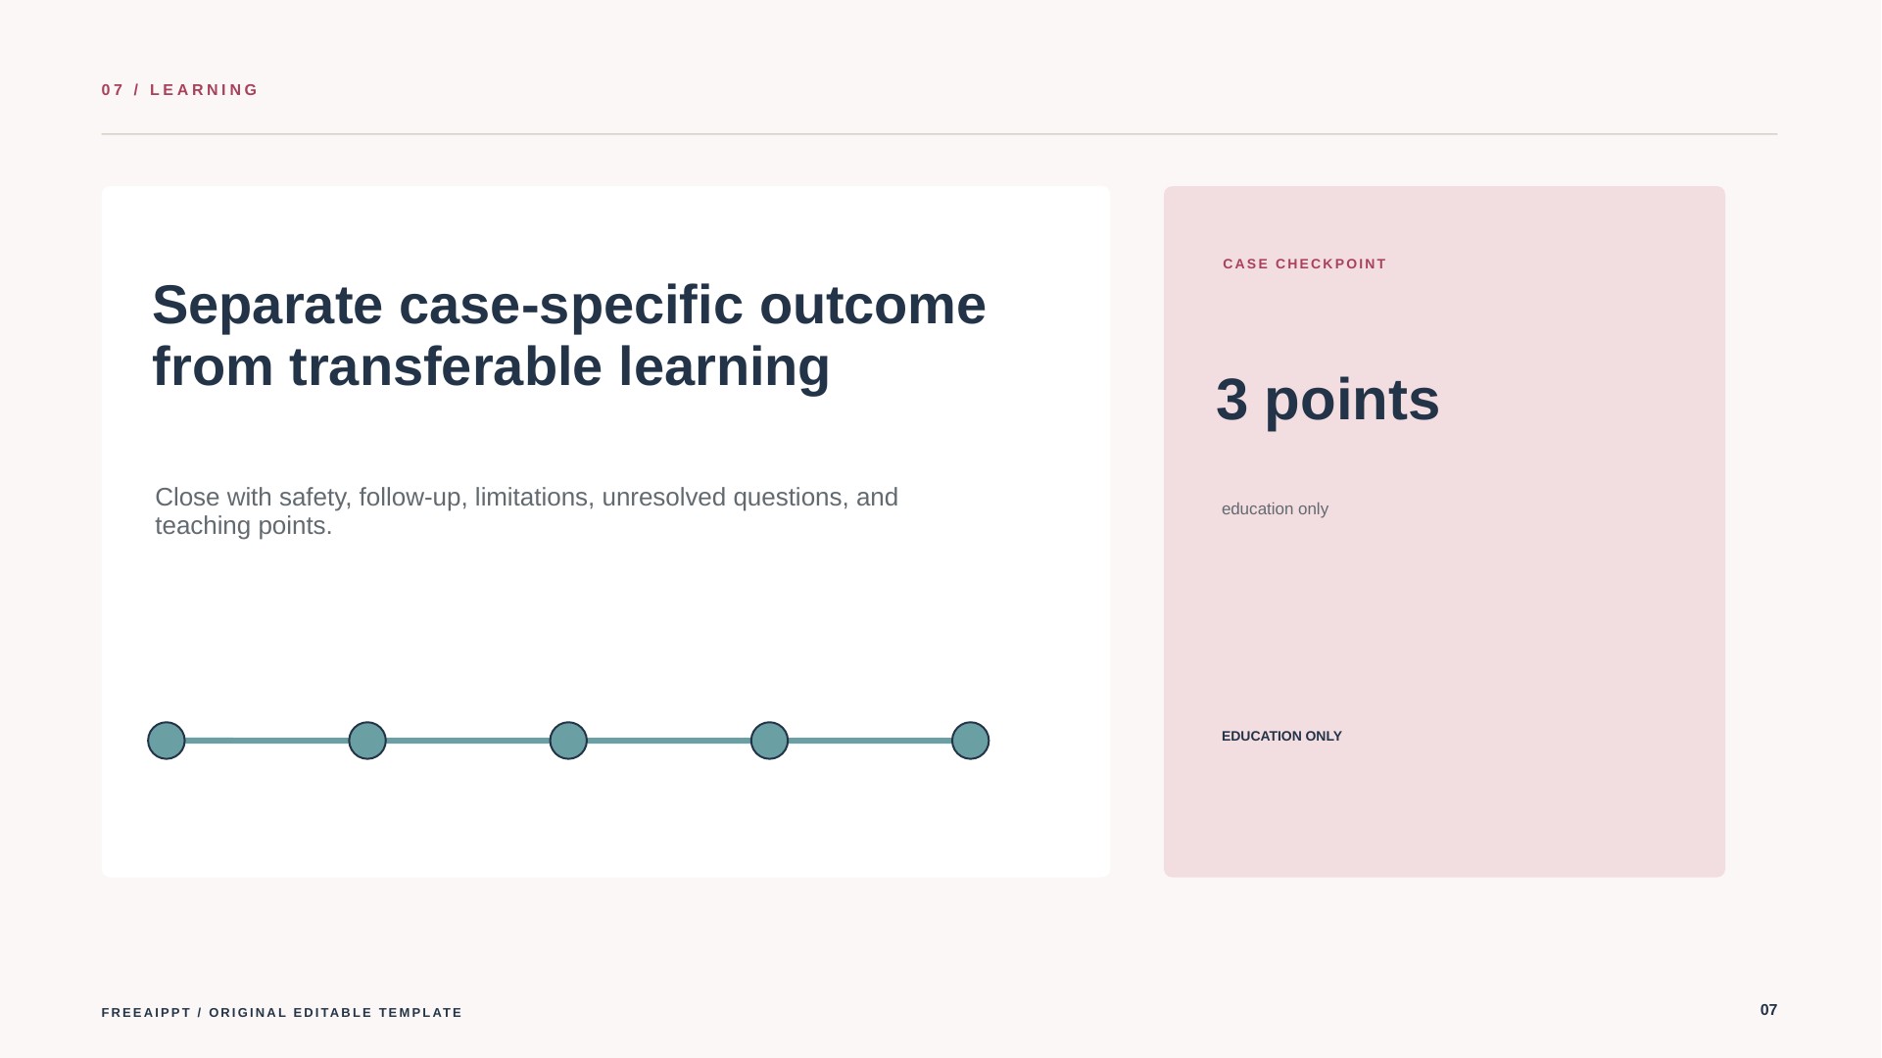
Task: Click the line segment between last two dots
Action: point(870,741)
